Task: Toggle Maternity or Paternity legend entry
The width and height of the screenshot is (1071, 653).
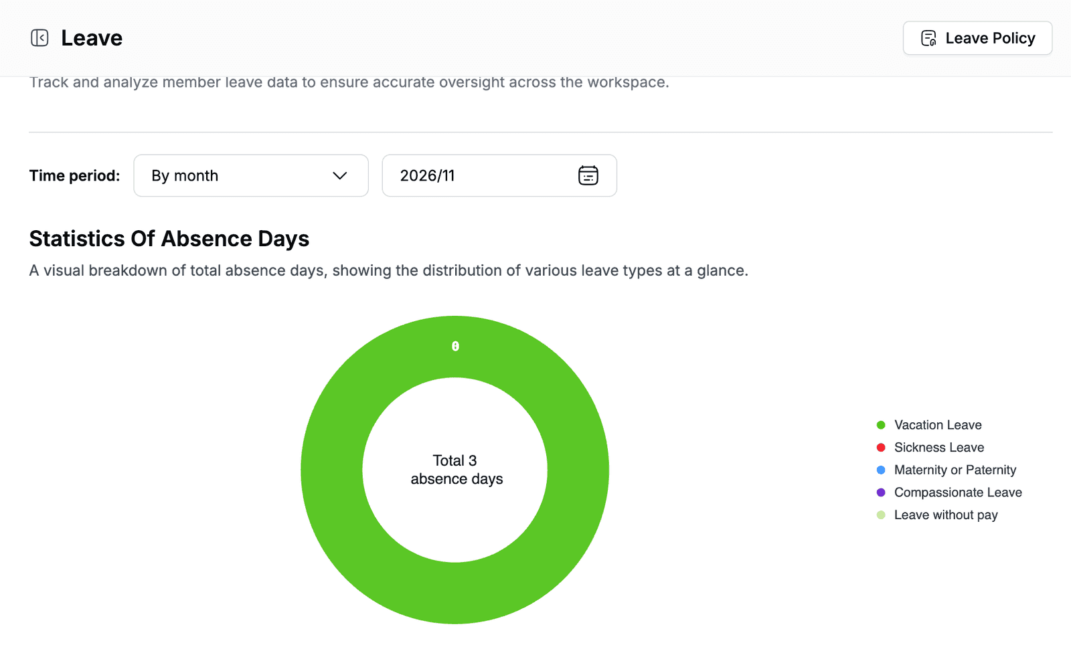Action: (946, 470)
